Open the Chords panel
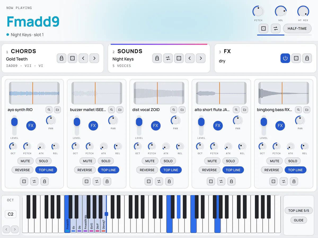318x238 pixels. coord(24,51)
